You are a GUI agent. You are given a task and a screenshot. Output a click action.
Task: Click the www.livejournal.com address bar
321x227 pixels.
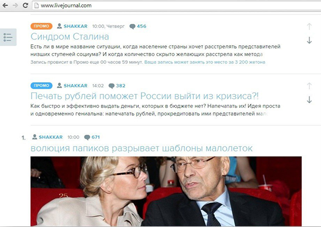click(176, 5)
